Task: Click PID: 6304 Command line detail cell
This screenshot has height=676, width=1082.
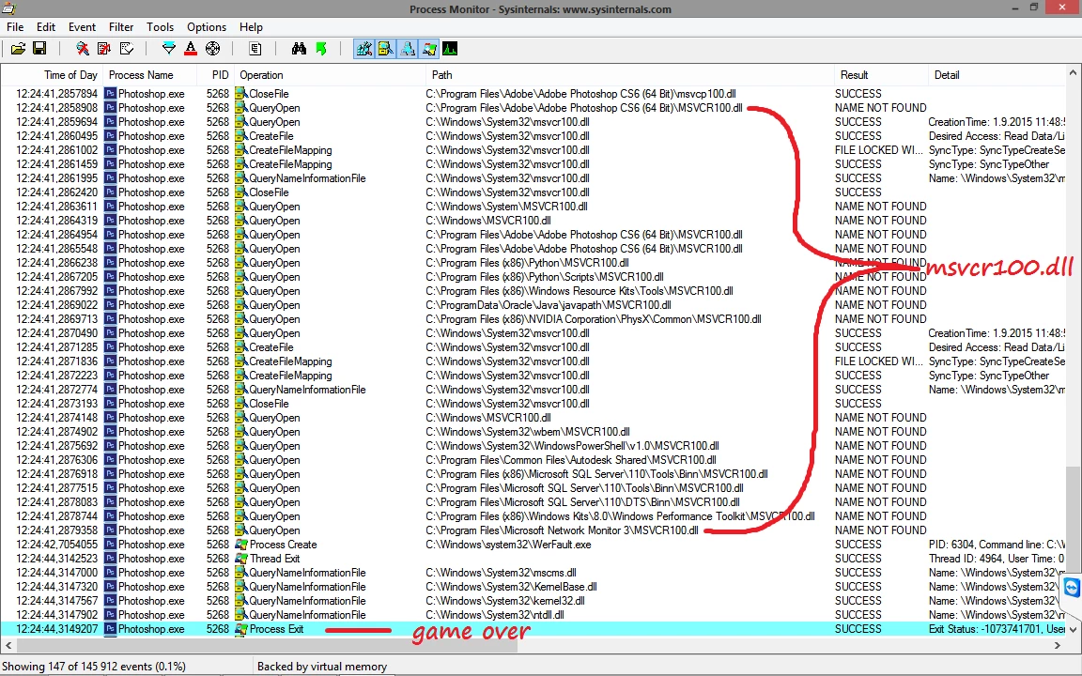Action: point(997,545)
